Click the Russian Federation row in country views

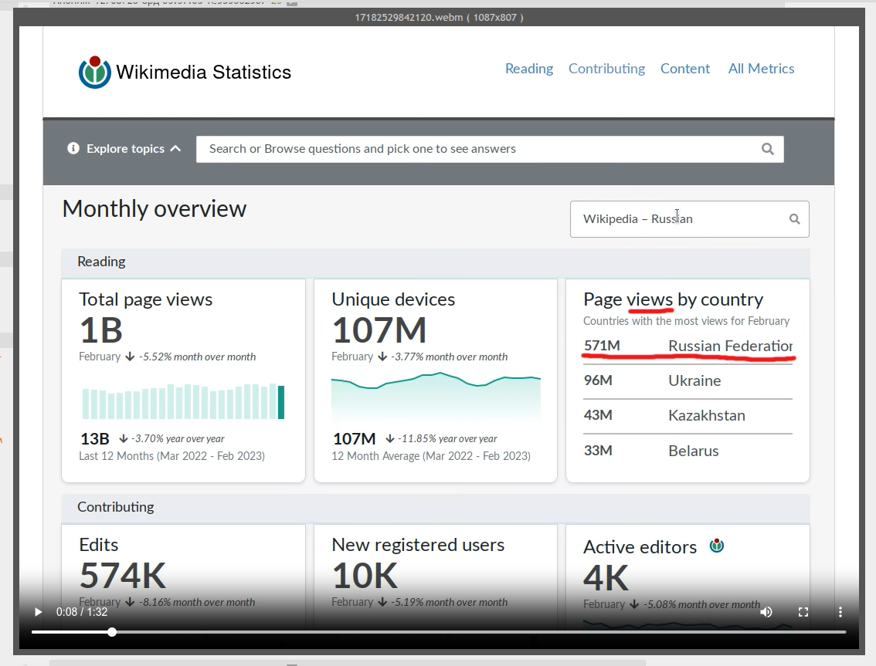(x=688, y=346)
